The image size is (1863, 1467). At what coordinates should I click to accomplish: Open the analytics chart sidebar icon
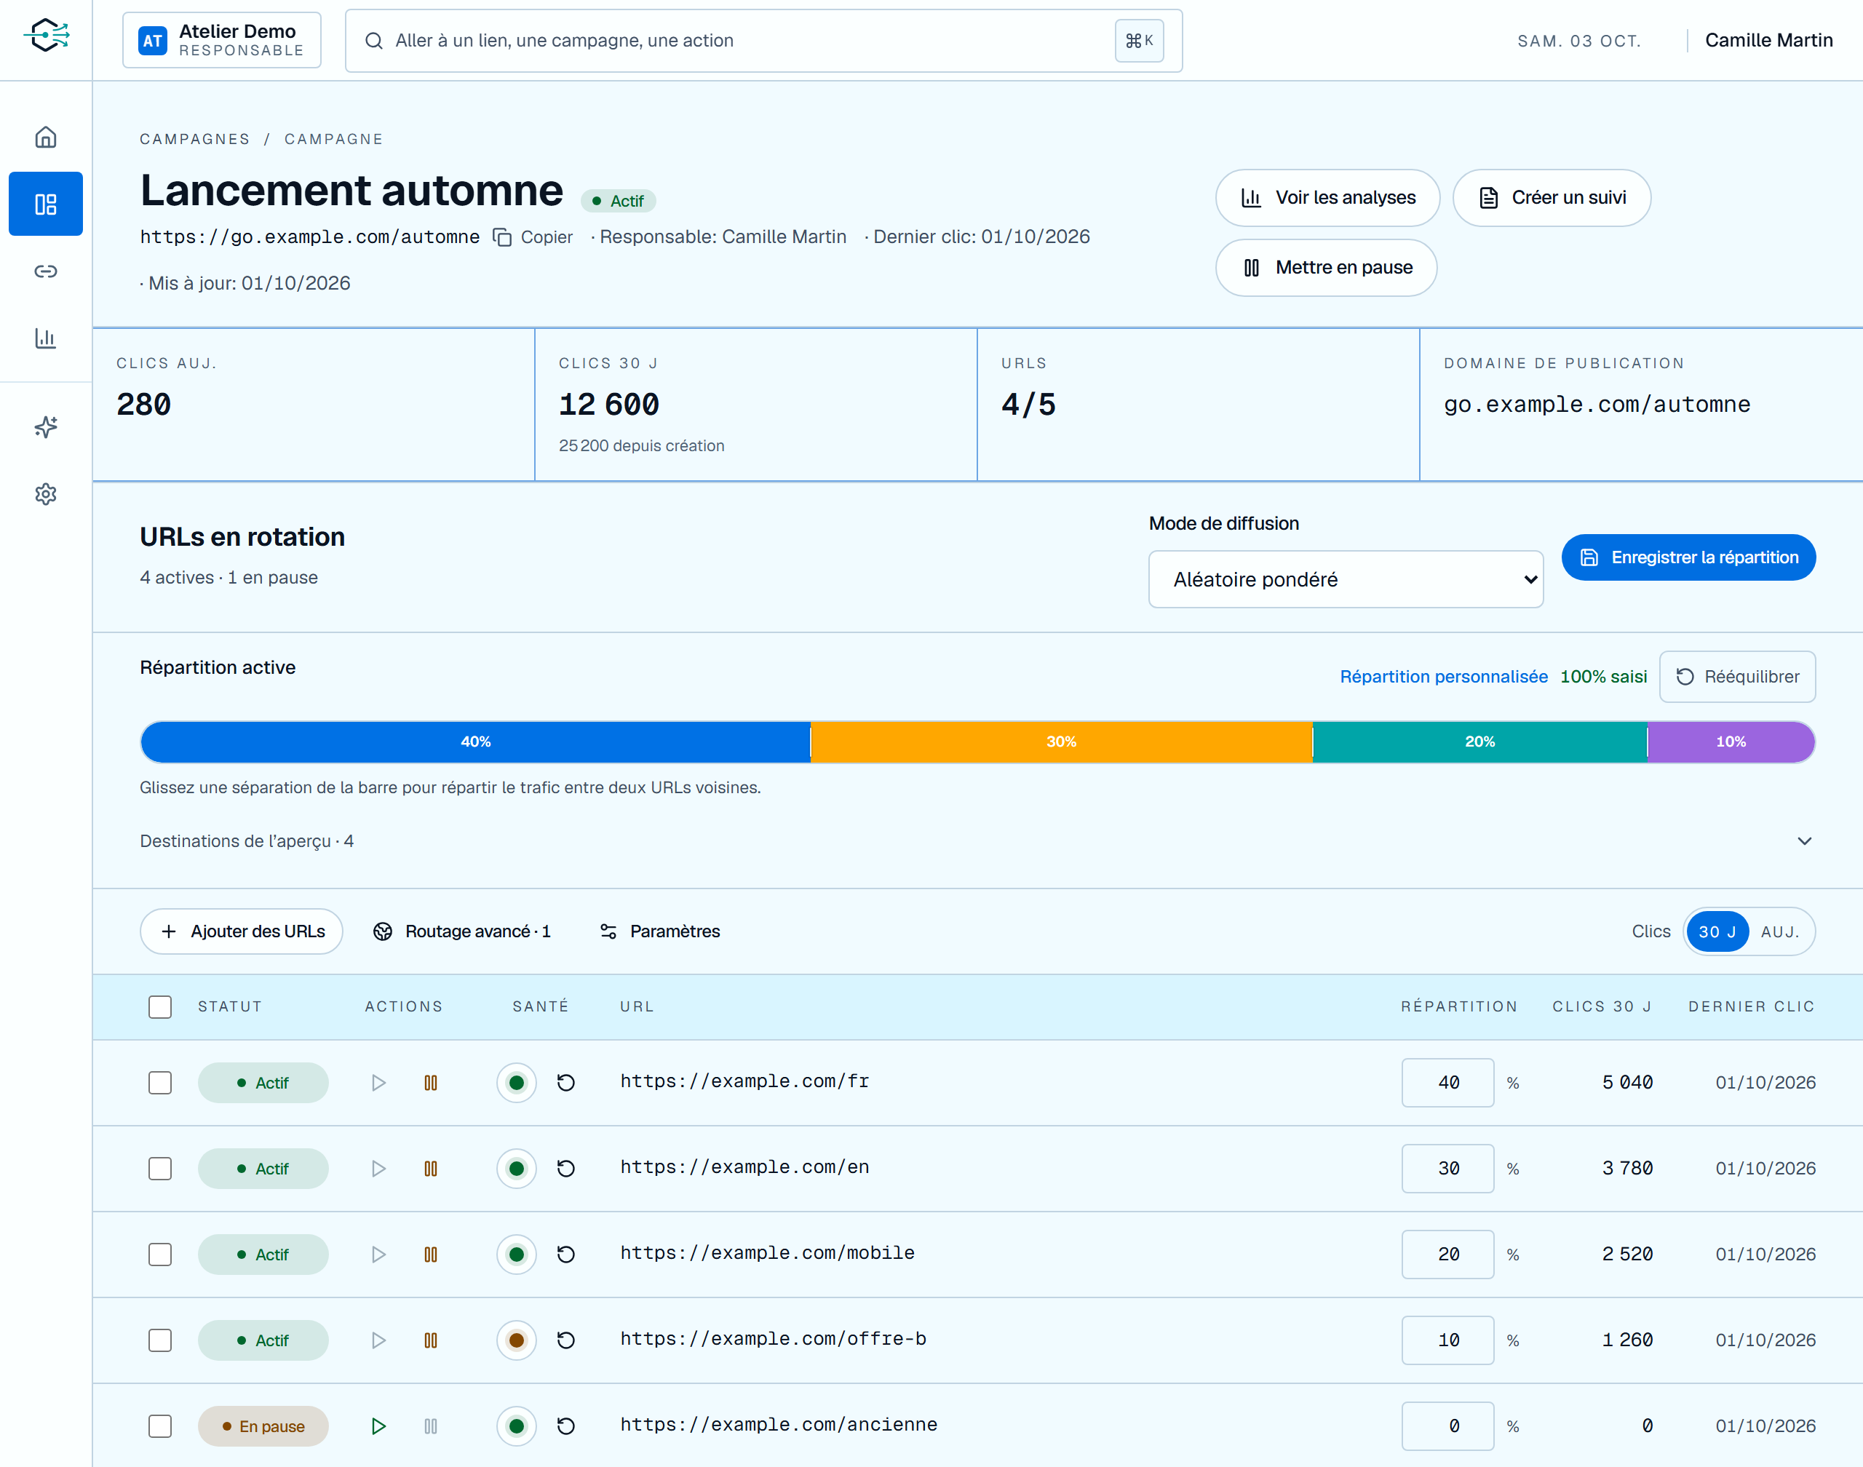46,338
